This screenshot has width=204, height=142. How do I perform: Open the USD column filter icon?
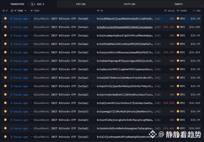click(193, 11)
